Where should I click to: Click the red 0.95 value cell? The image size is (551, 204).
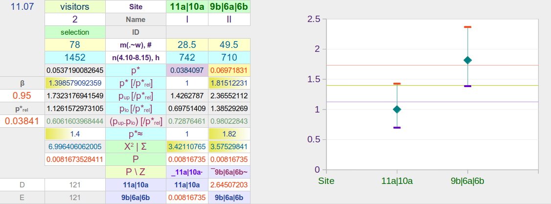(x=22, y=95)
